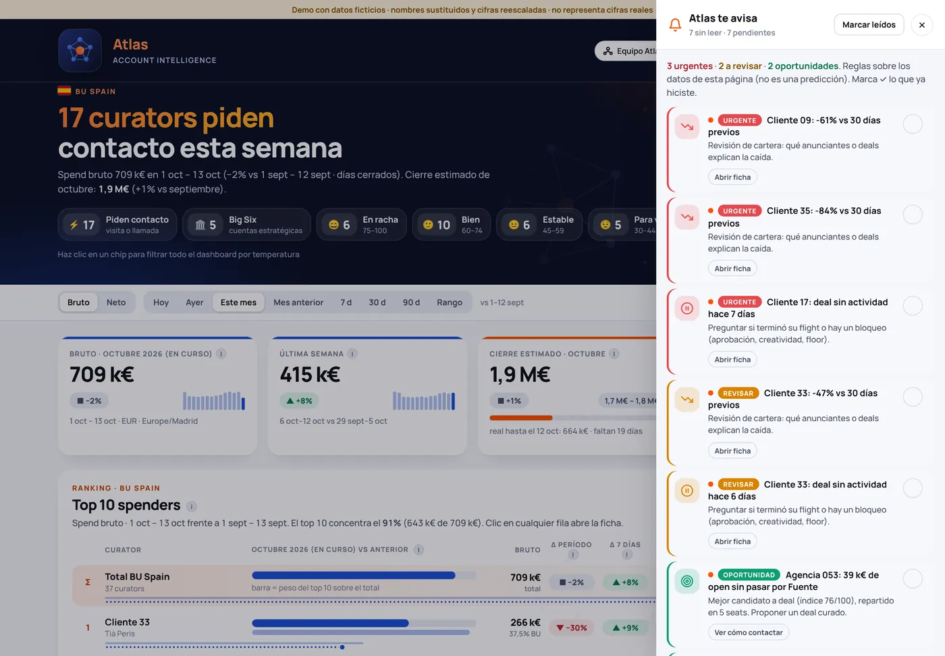Mark Cliente 17 deal sin actividad as done

click(913, 306)
